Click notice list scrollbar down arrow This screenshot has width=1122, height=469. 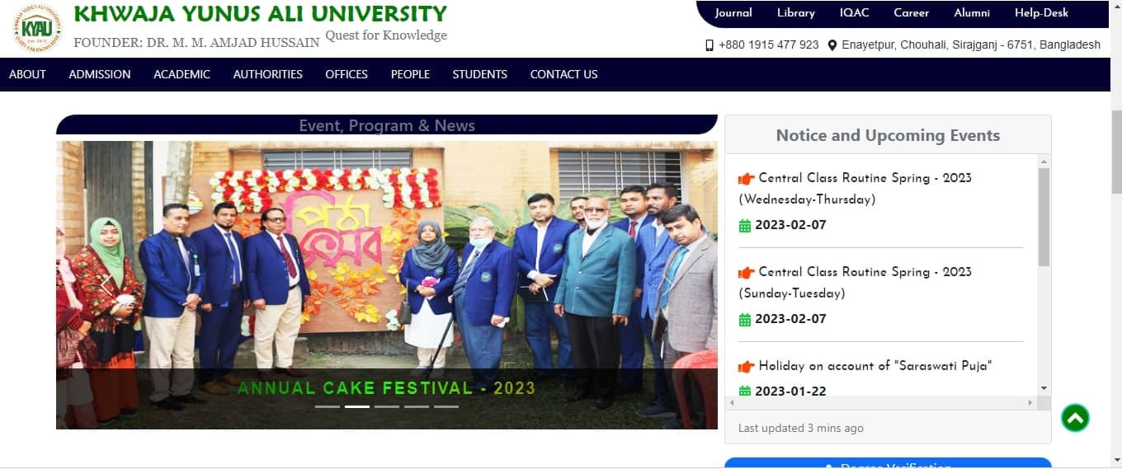pyautogui.click(x=1044, y=388)
